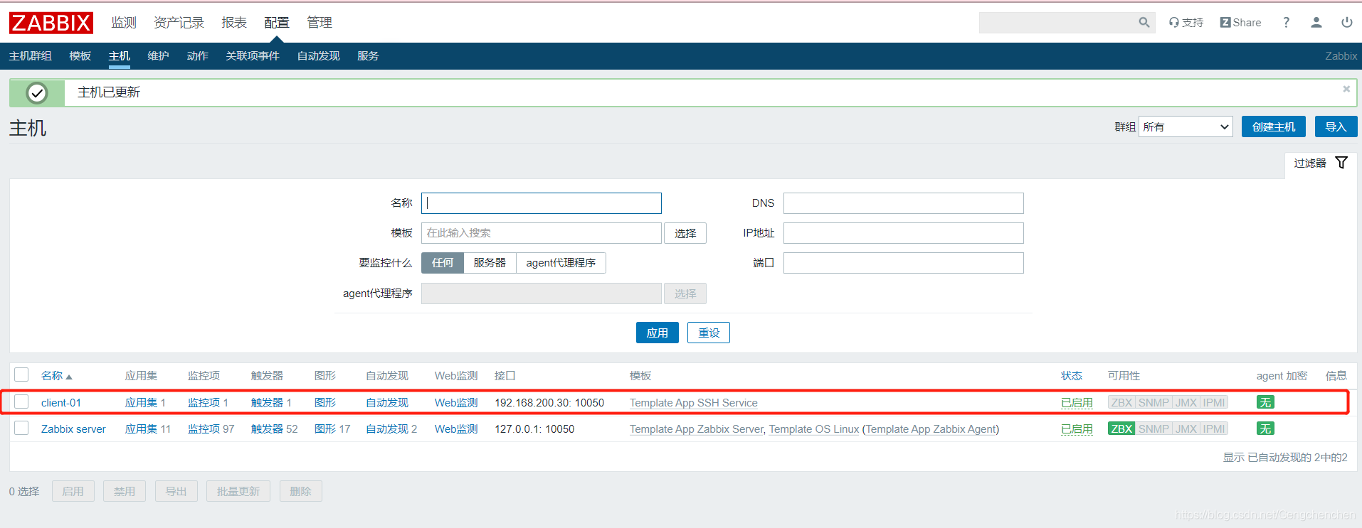The height and width of the screenshot is (528, 1362).
Task: Open the Share link
Action: tap(1240, 23)
